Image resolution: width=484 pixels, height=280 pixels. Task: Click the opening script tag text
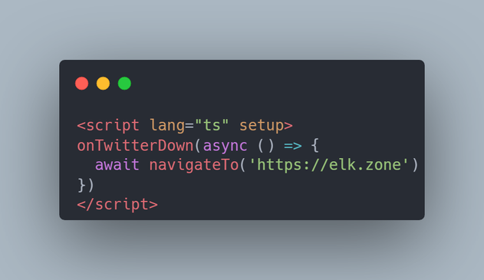108,126
